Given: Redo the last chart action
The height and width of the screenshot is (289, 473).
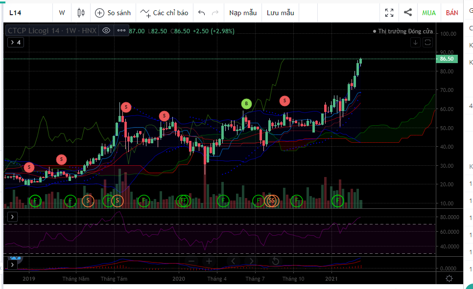Looking at the screenshot, I should pos(215,13).
